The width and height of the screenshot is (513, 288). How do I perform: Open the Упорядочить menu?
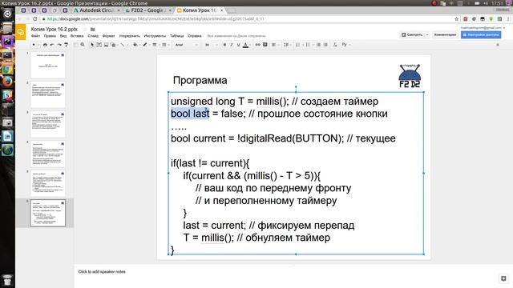pos(129,36)
